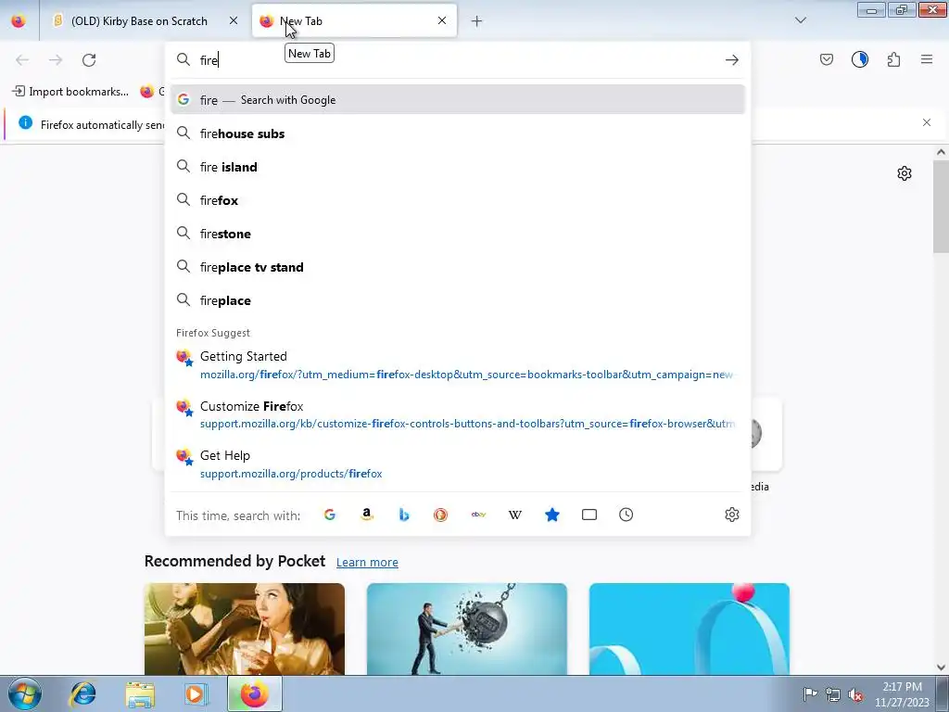Screen dimensions: 949x712
Task: Click the address bar containing 'fire'
Action: pyautogui.click(x=457, y=60)
